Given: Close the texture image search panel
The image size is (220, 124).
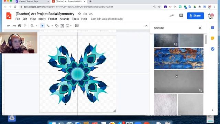Looking at the screenshot, I should tap(200, 28).
